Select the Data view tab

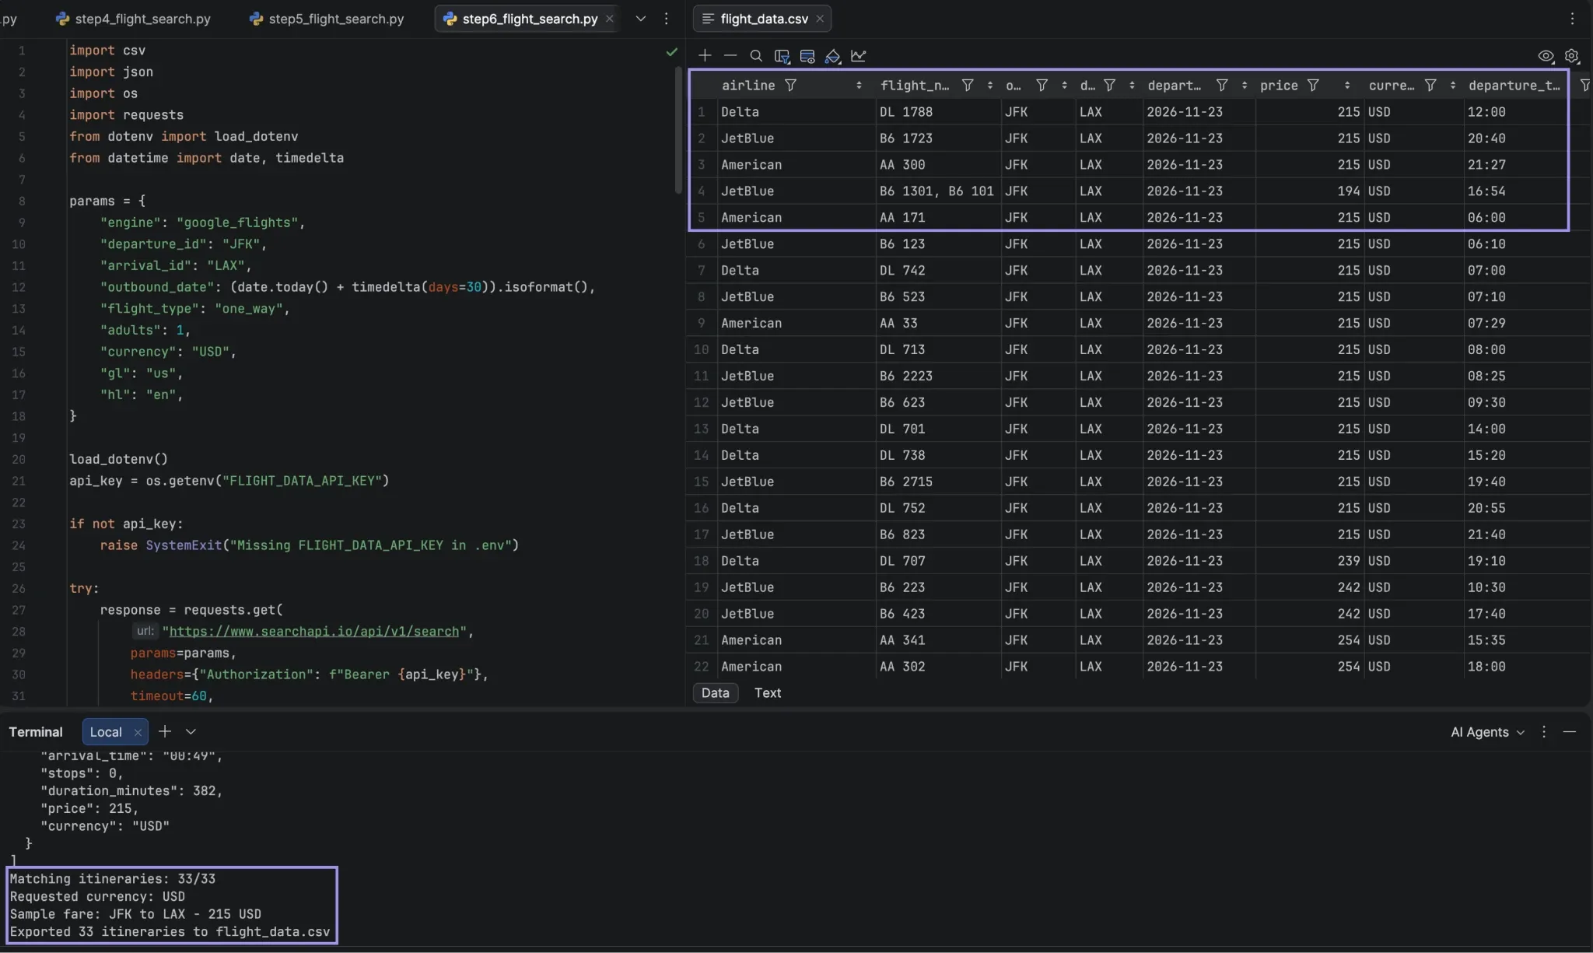(x=715, y=693)
